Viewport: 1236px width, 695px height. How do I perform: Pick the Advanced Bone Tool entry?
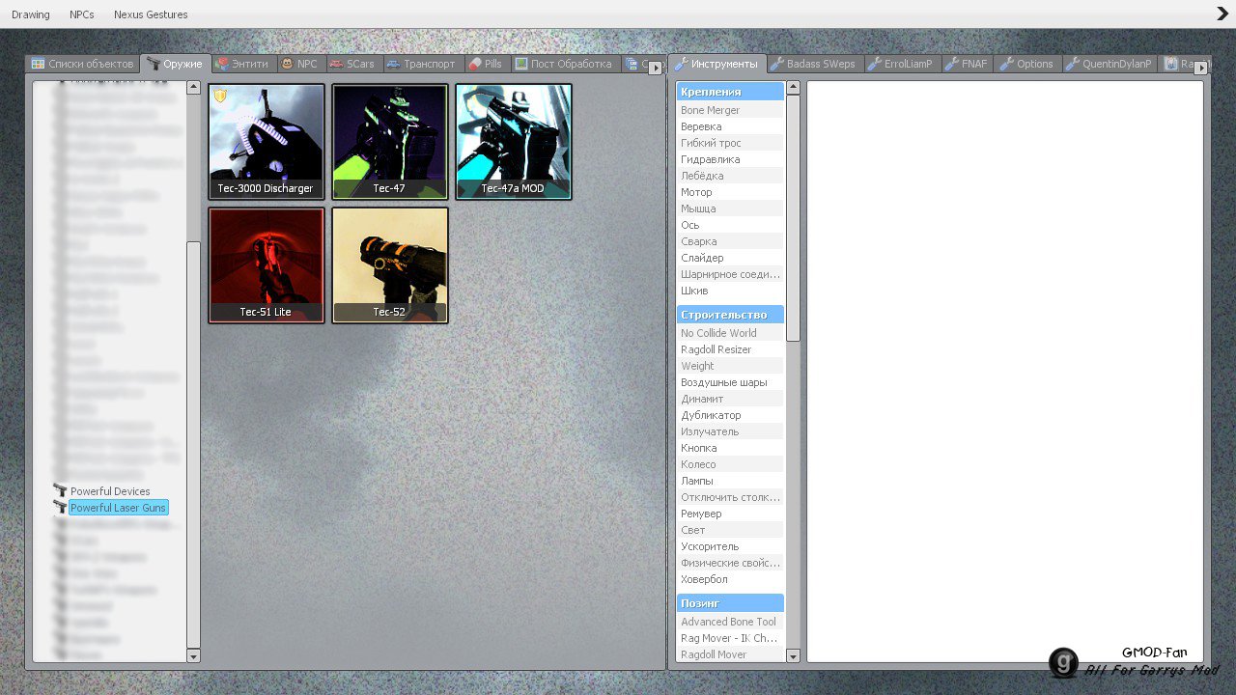pos(730,622)
